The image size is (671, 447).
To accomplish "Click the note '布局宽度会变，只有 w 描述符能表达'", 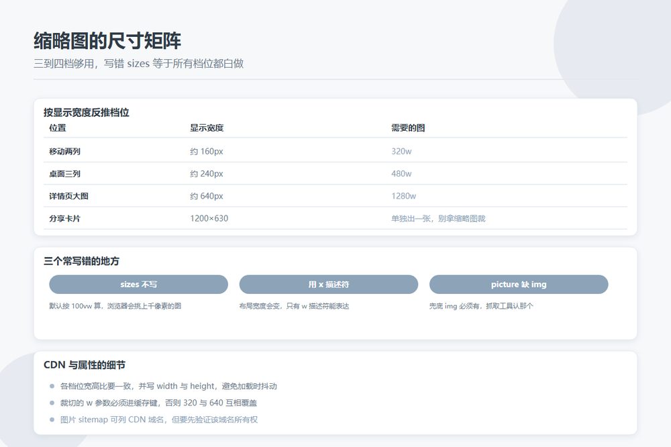I will pos(295,305).
